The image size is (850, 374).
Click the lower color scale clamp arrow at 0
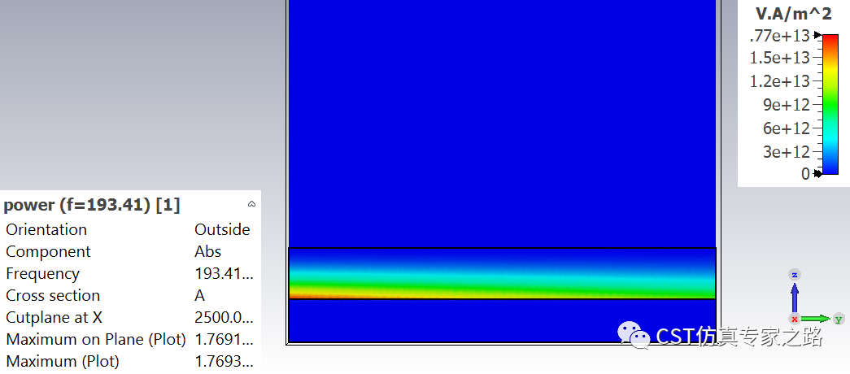818,173
